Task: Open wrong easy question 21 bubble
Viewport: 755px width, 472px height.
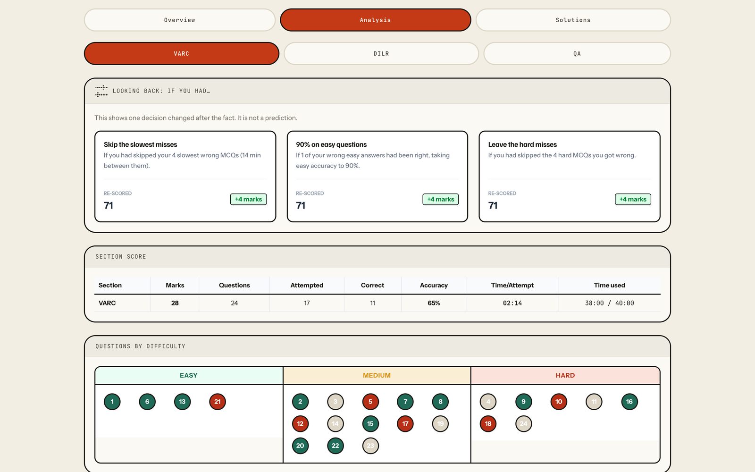Action: (x=218, y=402)
